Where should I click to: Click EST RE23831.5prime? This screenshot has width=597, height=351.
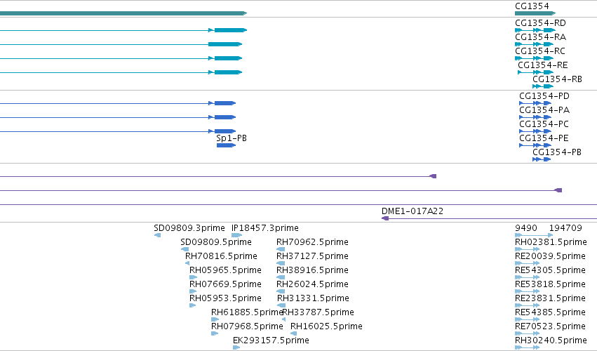click(550, 298)
